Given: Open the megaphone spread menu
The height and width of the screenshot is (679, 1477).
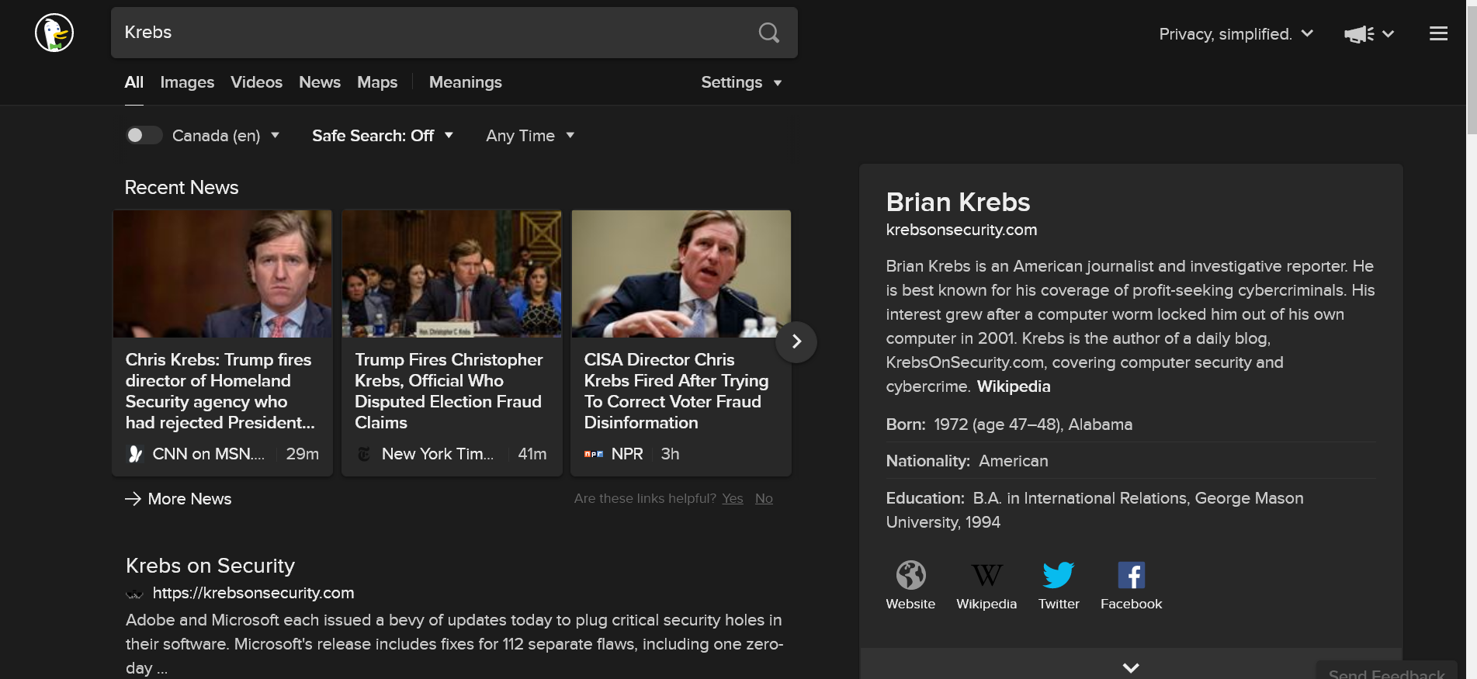Looking at the screenshot, I should [1369, 34].
